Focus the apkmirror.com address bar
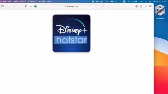 tap(71, 6)
